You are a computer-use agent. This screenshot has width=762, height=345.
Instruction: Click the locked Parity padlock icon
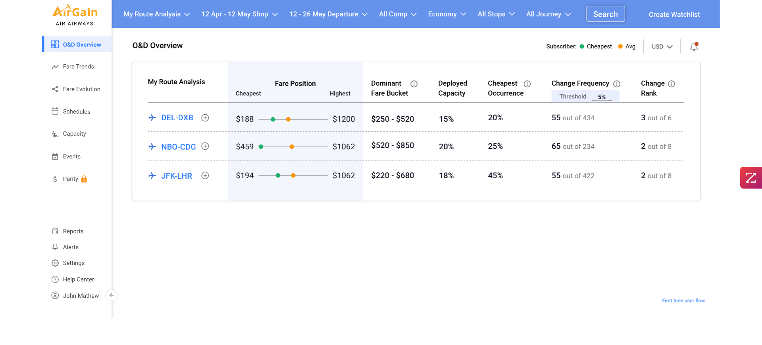(x=84, y=179)
